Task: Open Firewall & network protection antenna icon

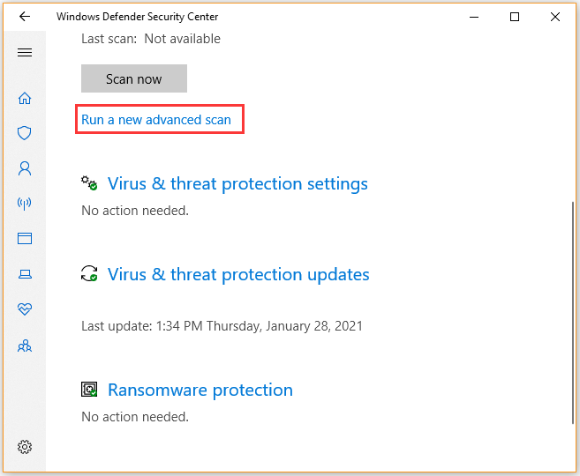Action: click(25, 203)
